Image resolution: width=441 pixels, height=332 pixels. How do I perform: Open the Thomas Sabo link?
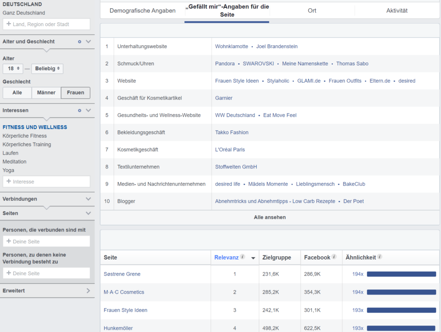(352, 64)
